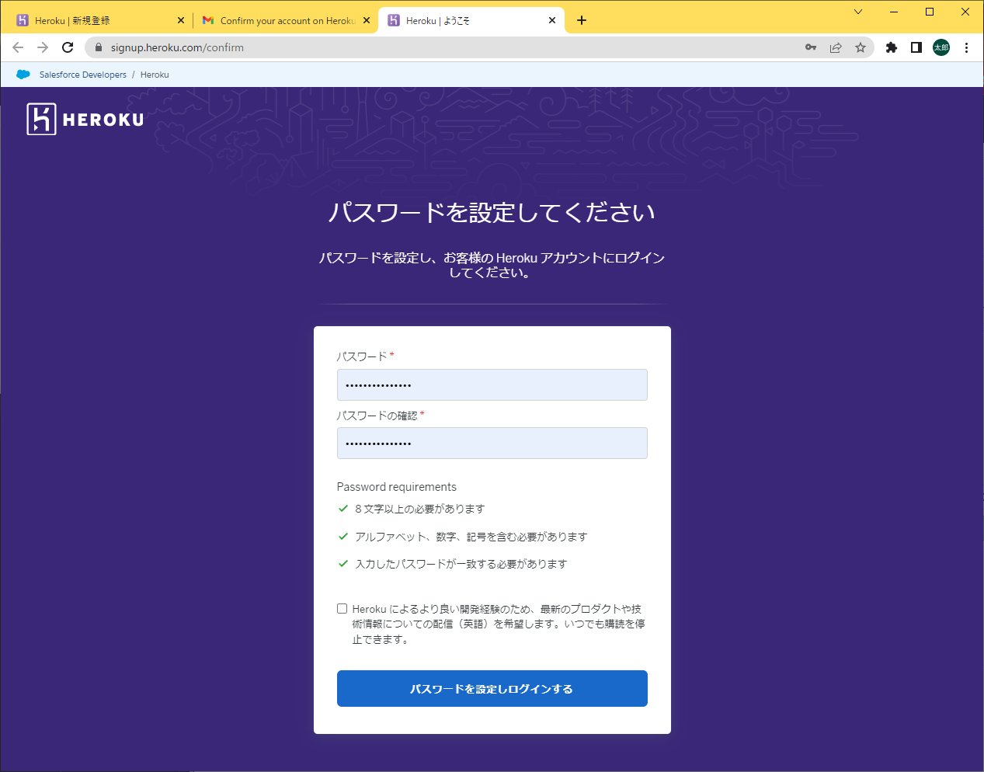Click the 'Password requirements' heading
Image resolution: width=984 pixels, height=772 pixels.
397,487
